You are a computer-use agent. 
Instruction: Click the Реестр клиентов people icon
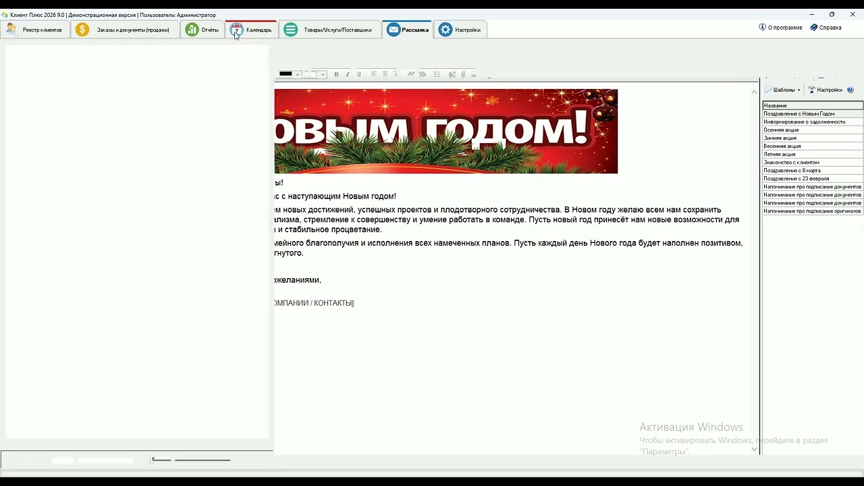11,30
